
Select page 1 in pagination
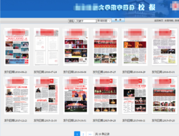click(x=77, y=134)
